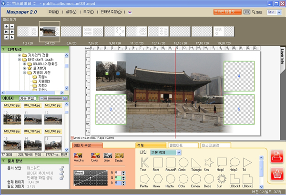Open the 파일(F) menu
The height and width of the screenshot is (195, 286).
pyautogui.click(x=53, y=12)
